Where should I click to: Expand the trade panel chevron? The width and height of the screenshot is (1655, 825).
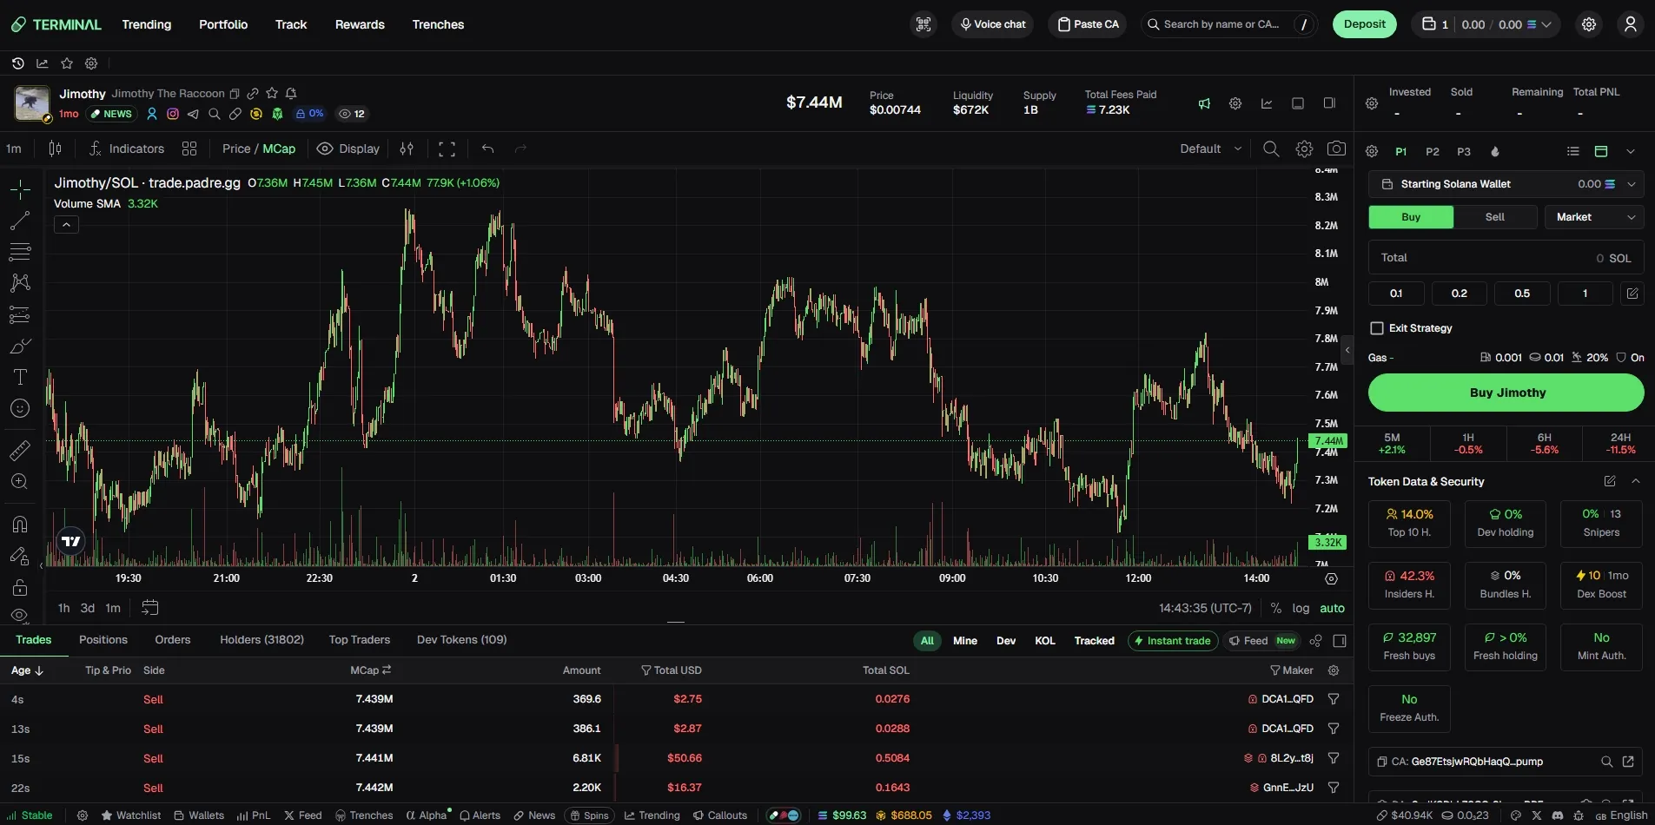[1631, 151]
